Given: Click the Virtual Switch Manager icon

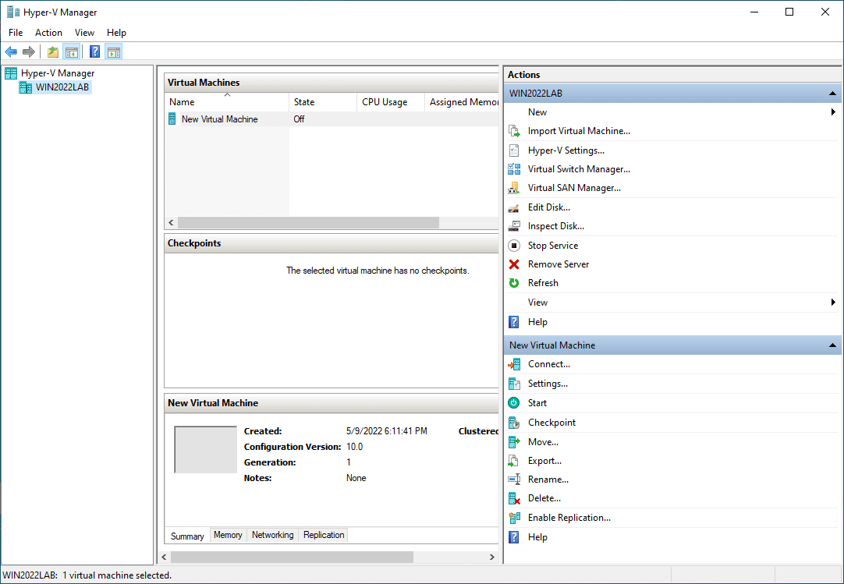Looking at the screenshot, I should coord(514,169).
